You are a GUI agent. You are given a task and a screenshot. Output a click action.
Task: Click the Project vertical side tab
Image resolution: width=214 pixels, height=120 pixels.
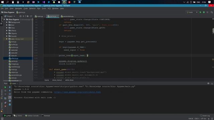pyautogui.click(x=1, y=20)
